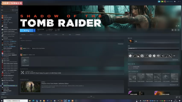Show game info icon near gear
Viewport: 182px width, 102px height.
175,30
